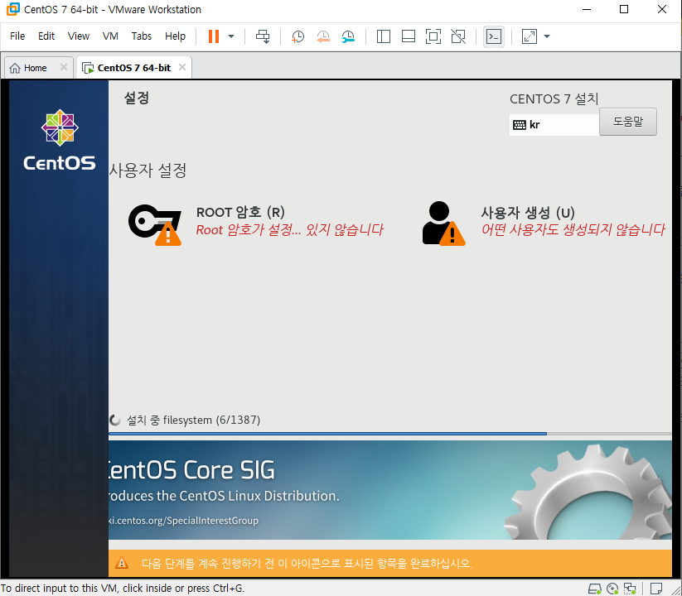This screenshot has width=682, height=596.
Task: Show the console view
Action: pyautogui.click(x=494, y=36)
